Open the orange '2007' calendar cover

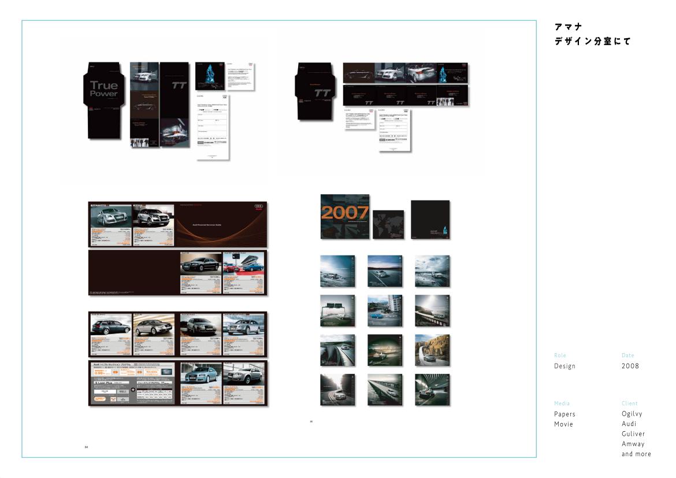(x=345, y=217)
